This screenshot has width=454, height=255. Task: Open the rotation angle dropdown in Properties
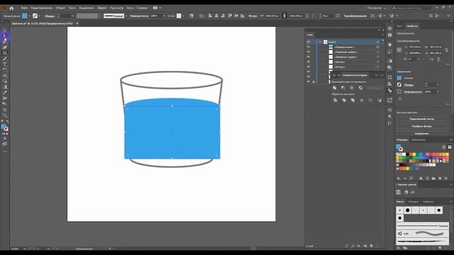pos(419,59)
